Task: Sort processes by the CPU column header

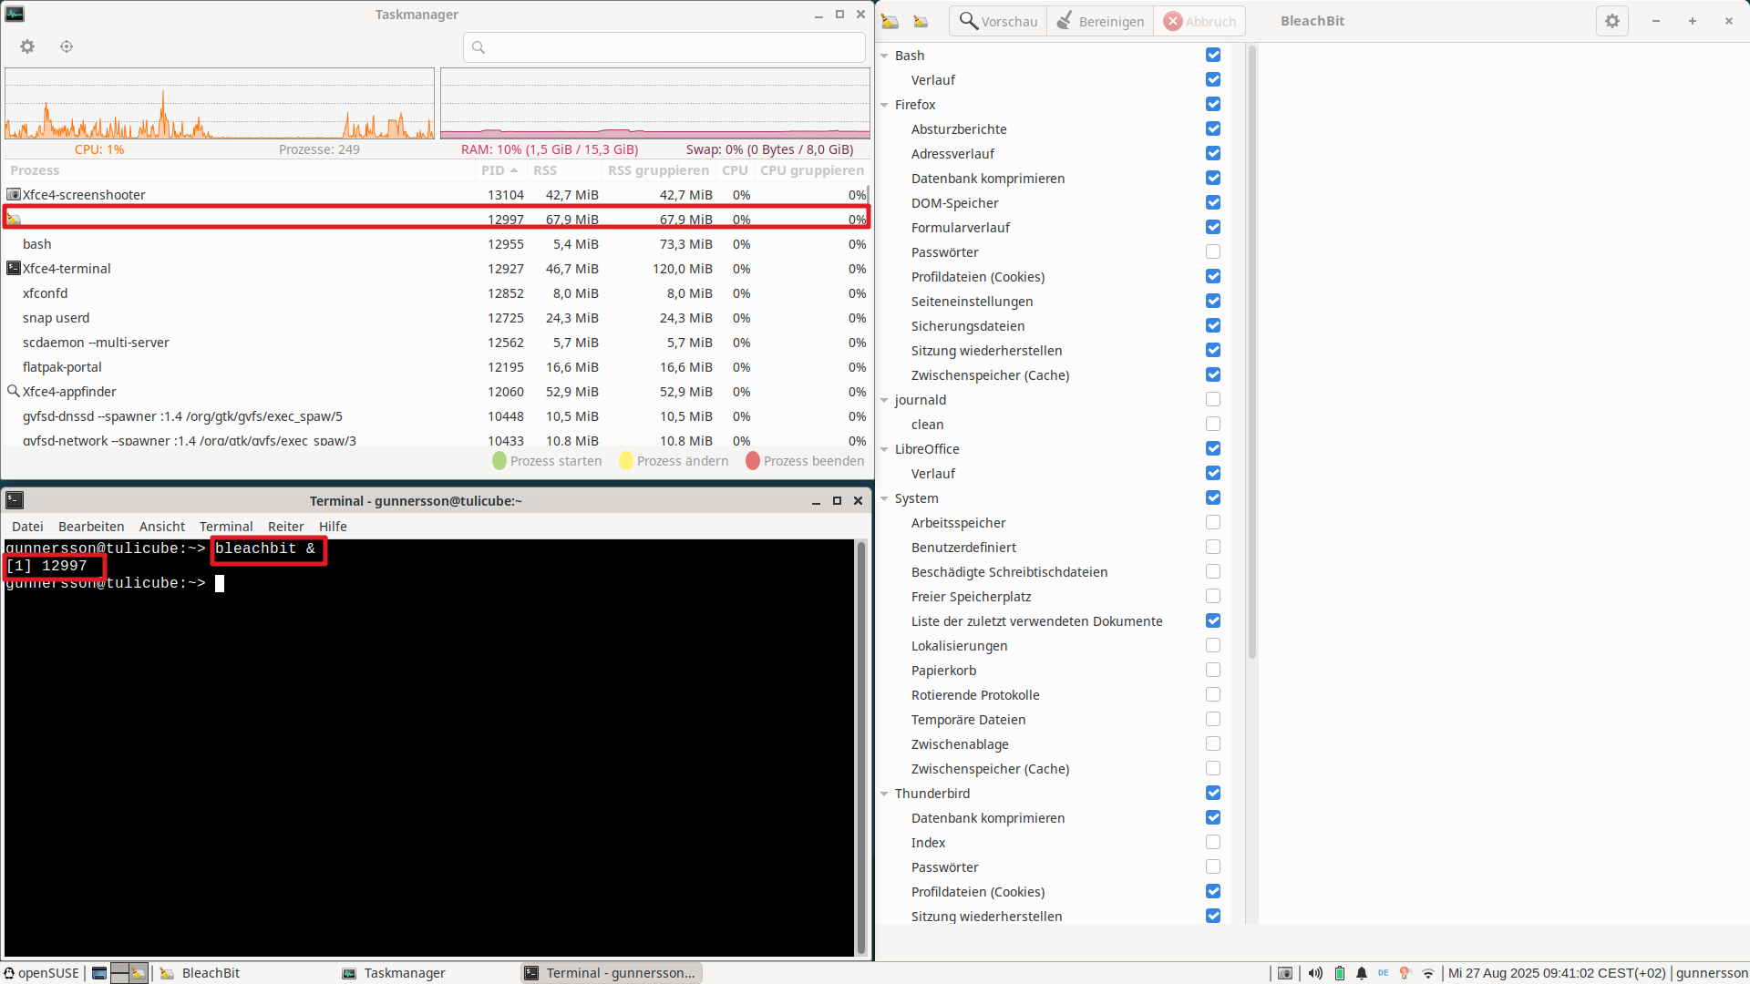Action: 735,170
